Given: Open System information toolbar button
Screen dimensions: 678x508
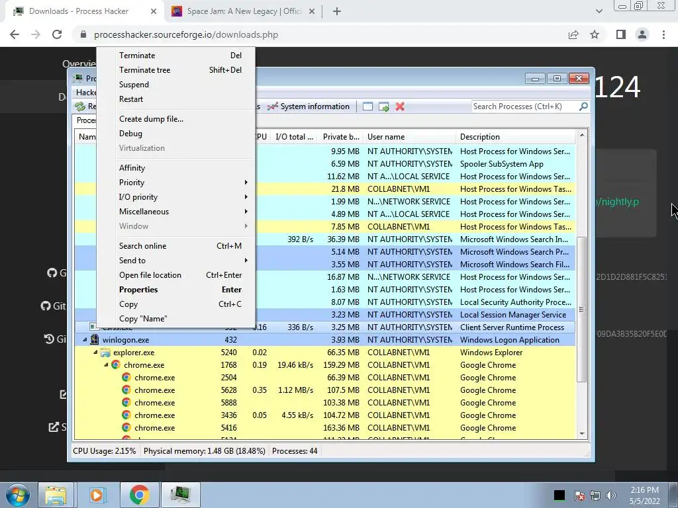Looking at the screenshot, I should pos(309,106).
